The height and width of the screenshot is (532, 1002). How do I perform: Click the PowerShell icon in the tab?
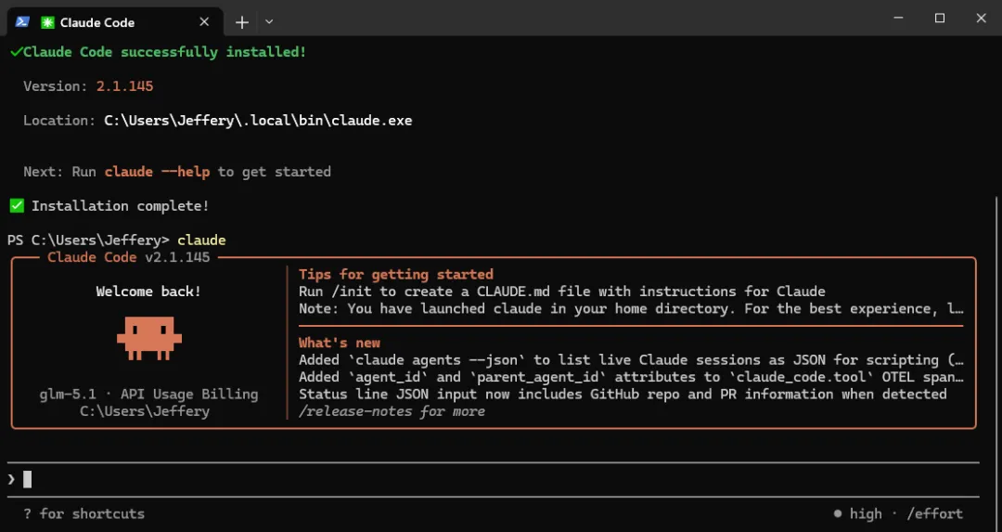tap(22, 21)
